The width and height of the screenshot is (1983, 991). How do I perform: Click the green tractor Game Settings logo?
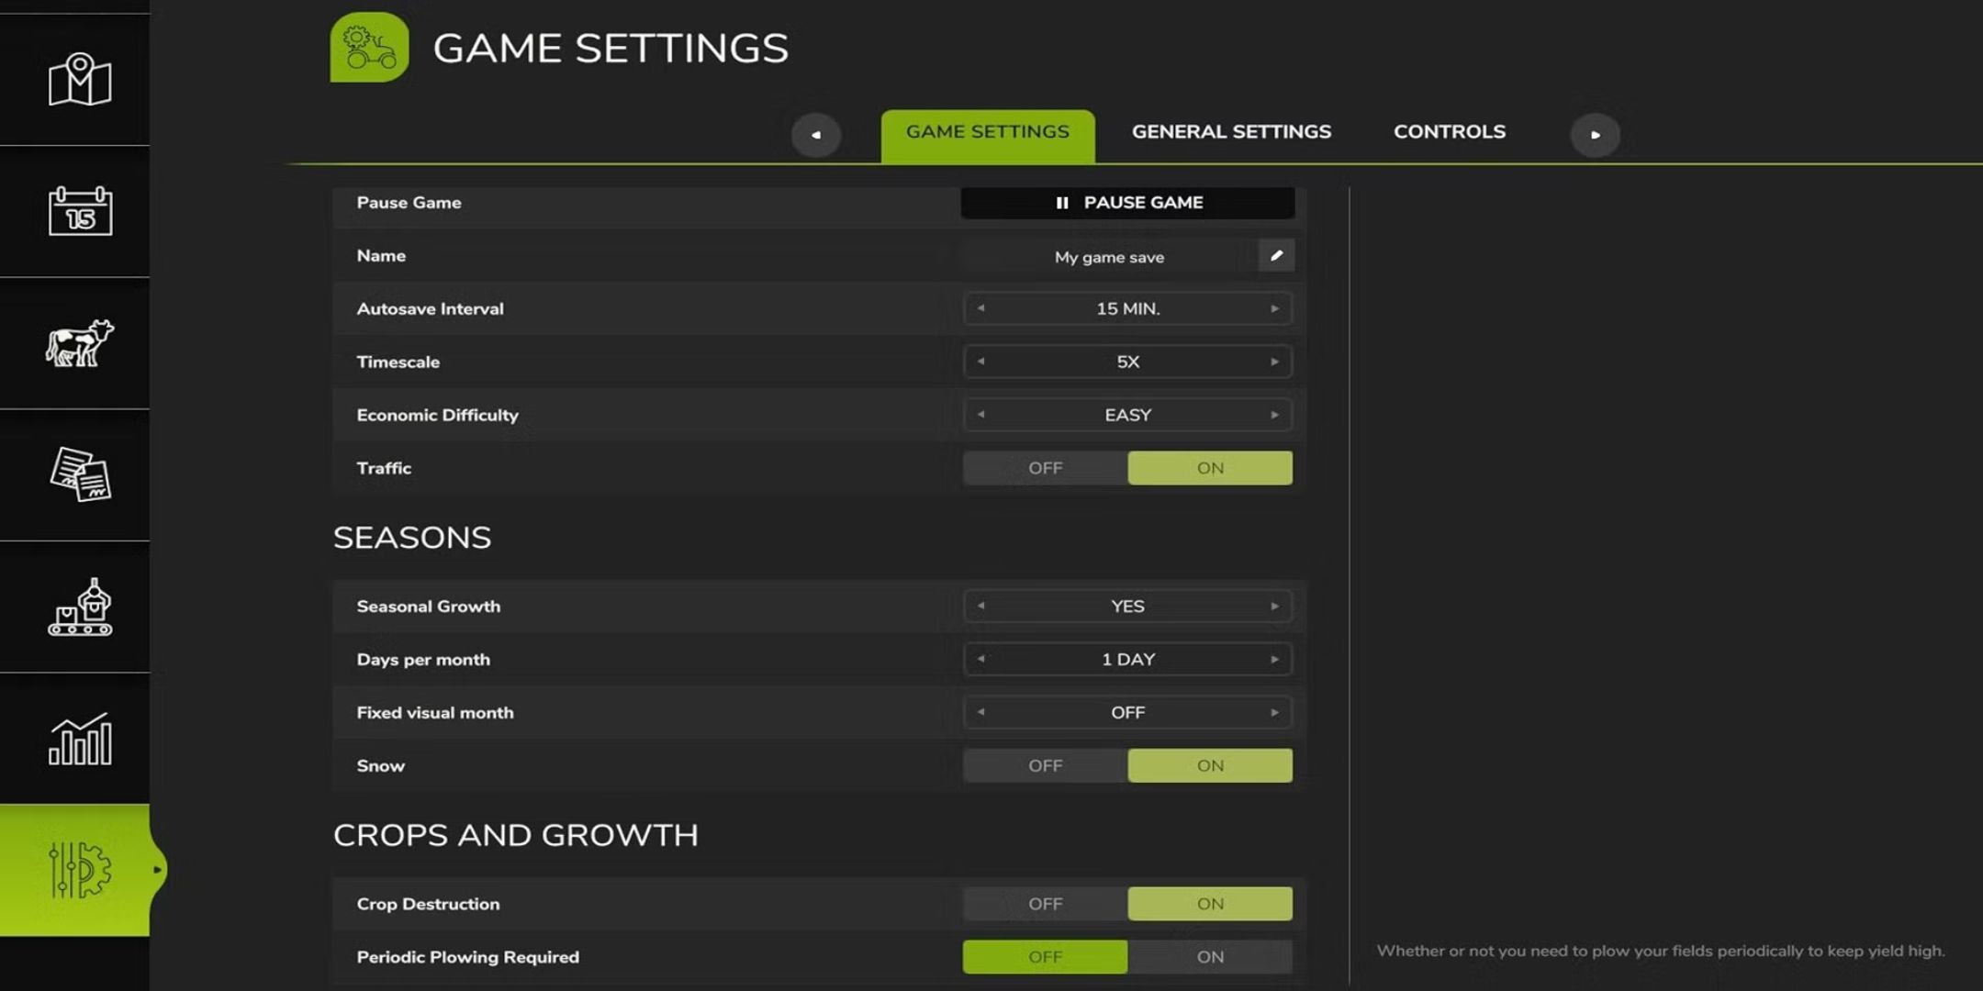[x=369, y=47]
